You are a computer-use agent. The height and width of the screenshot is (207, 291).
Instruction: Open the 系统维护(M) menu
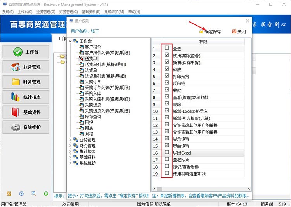pyautogui.click(x=114, y=12)
